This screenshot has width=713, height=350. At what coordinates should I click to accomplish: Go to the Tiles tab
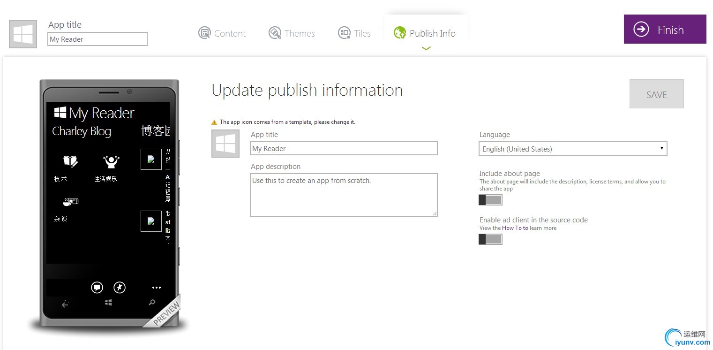click(x=354, y=33)
